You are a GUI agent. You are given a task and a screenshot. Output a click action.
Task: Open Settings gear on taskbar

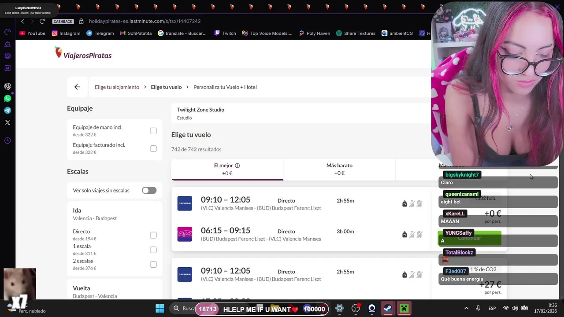339,309
